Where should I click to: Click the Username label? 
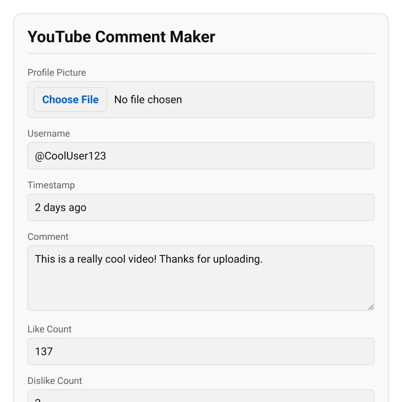click(x=49, y=133)
